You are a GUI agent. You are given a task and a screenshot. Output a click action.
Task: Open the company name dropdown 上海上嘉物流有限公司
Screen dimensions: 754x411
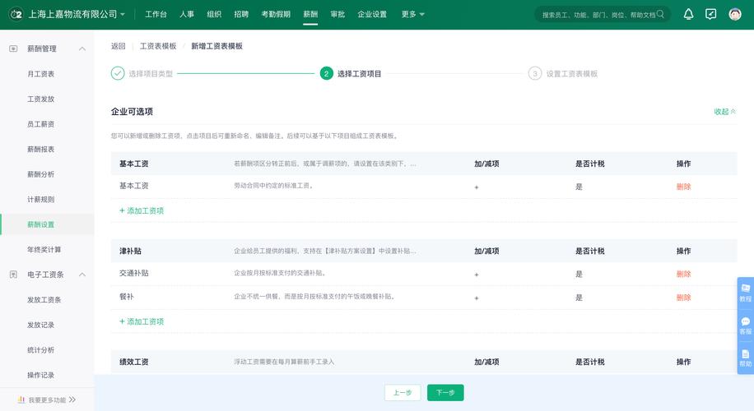[x=76, y=14]
